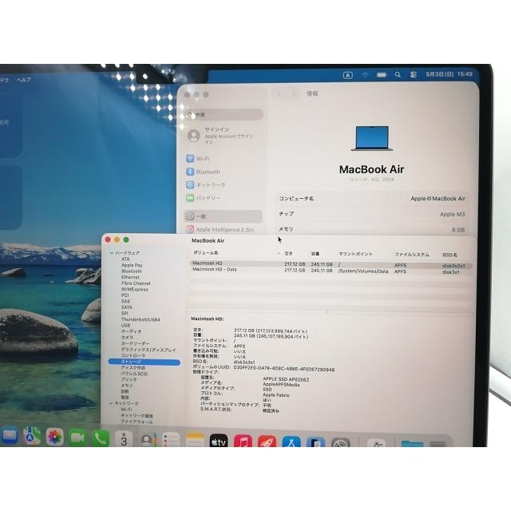Image resolution: width=511 pixels, height=511 pixels.
Task: Select USB in hardware list
Action: pos(125,325)
